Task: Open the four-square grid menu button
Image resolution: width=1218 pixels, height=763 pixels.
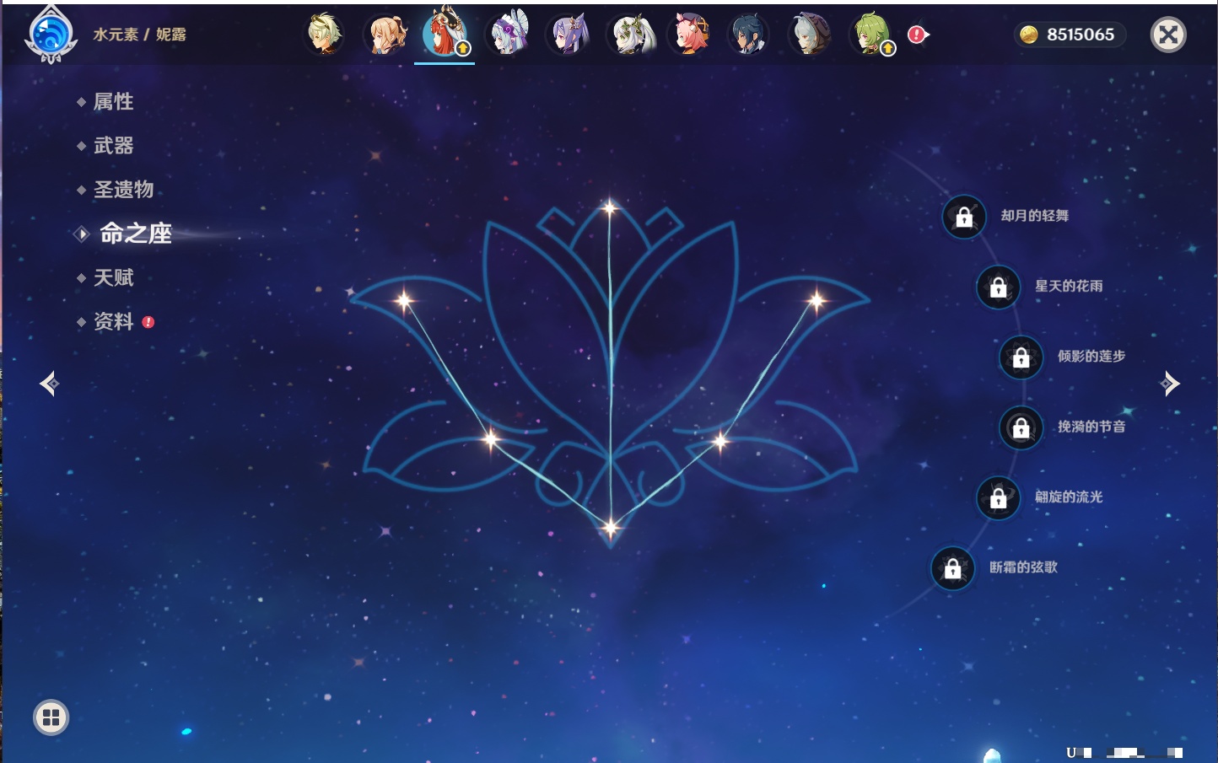Action: (51, 717)
